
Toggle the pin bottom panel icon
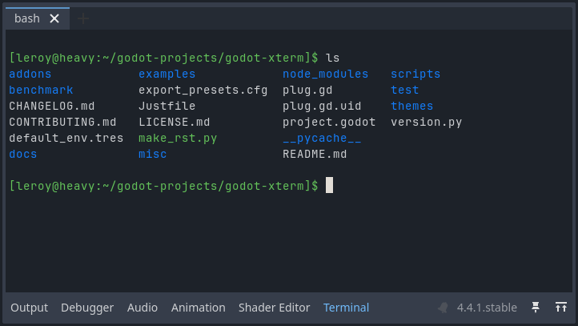coord(536,308)
